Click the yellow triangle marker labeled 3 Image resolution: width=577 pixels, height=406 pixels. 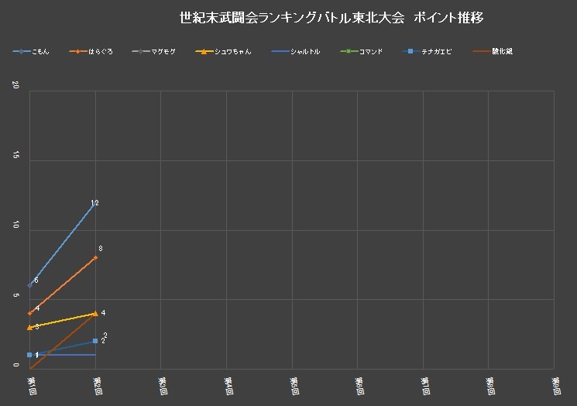click(x=29, y=327)
